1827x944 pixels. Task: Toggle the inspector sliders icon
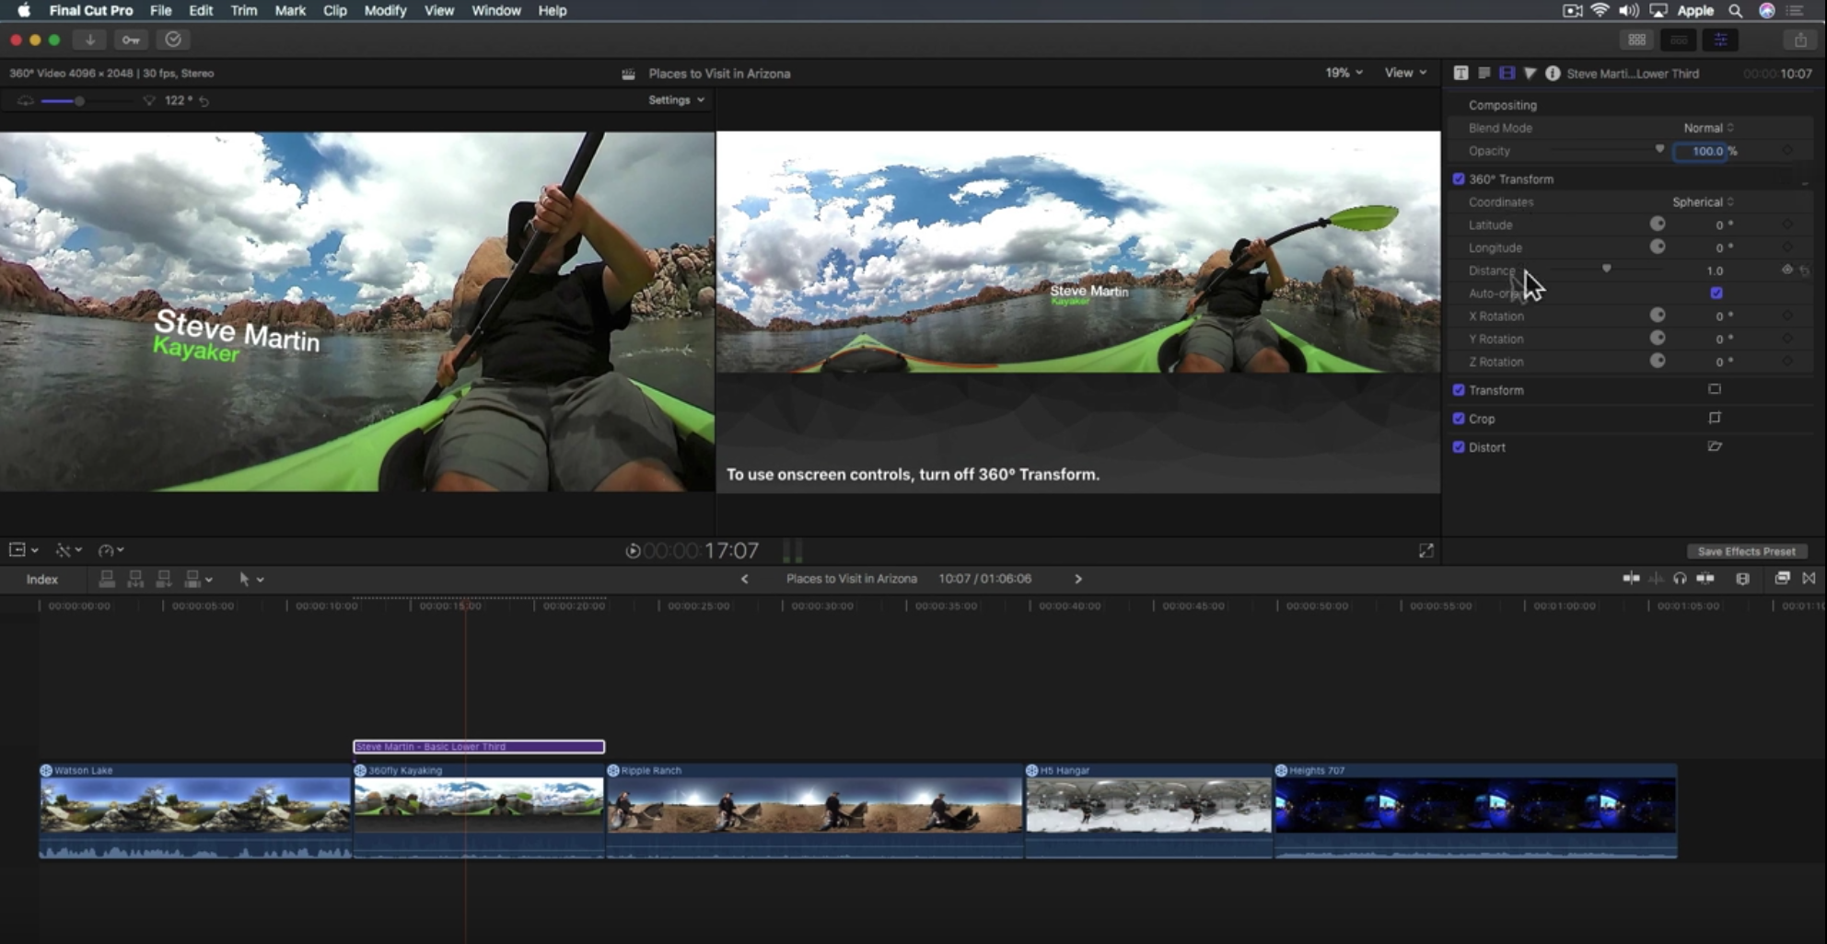(1720, 40)
